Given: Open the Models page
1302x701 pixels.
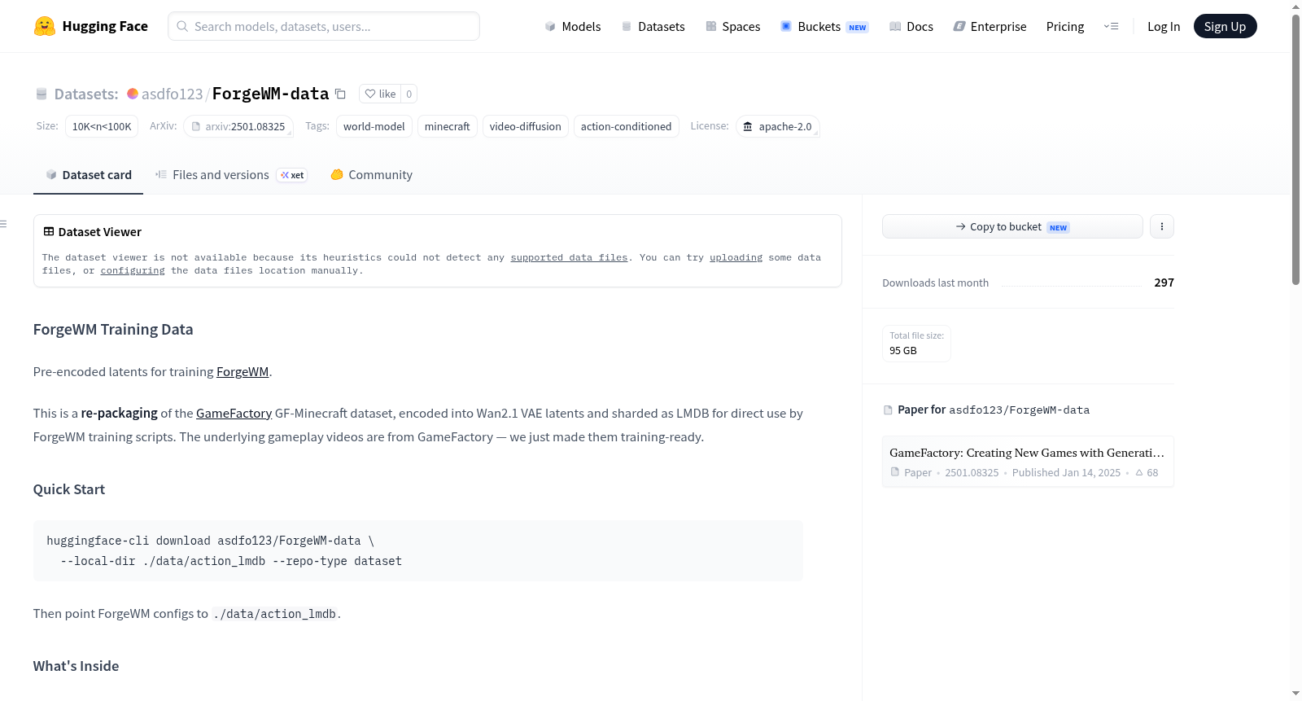Looking at the screenshot, I should click(573, 27).
